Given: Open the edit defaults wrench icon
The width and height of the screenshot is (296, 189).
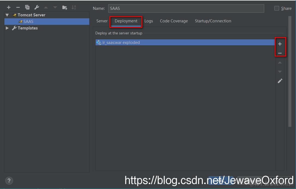Looking at the screenshot, I should [36, 7].
